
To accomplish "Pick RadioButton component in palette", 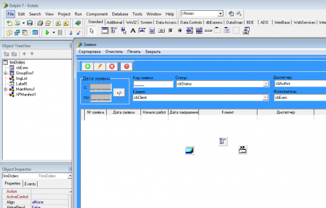I will click(180, 31).
